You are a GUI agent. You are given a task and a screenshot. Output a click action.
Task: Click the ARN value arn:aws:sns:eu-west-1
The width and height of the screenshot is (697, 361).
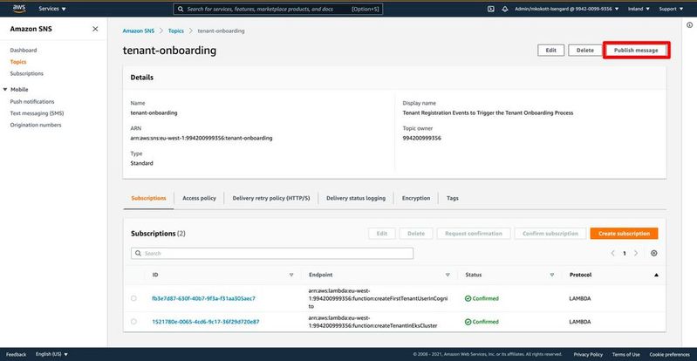tap(202, 139)
